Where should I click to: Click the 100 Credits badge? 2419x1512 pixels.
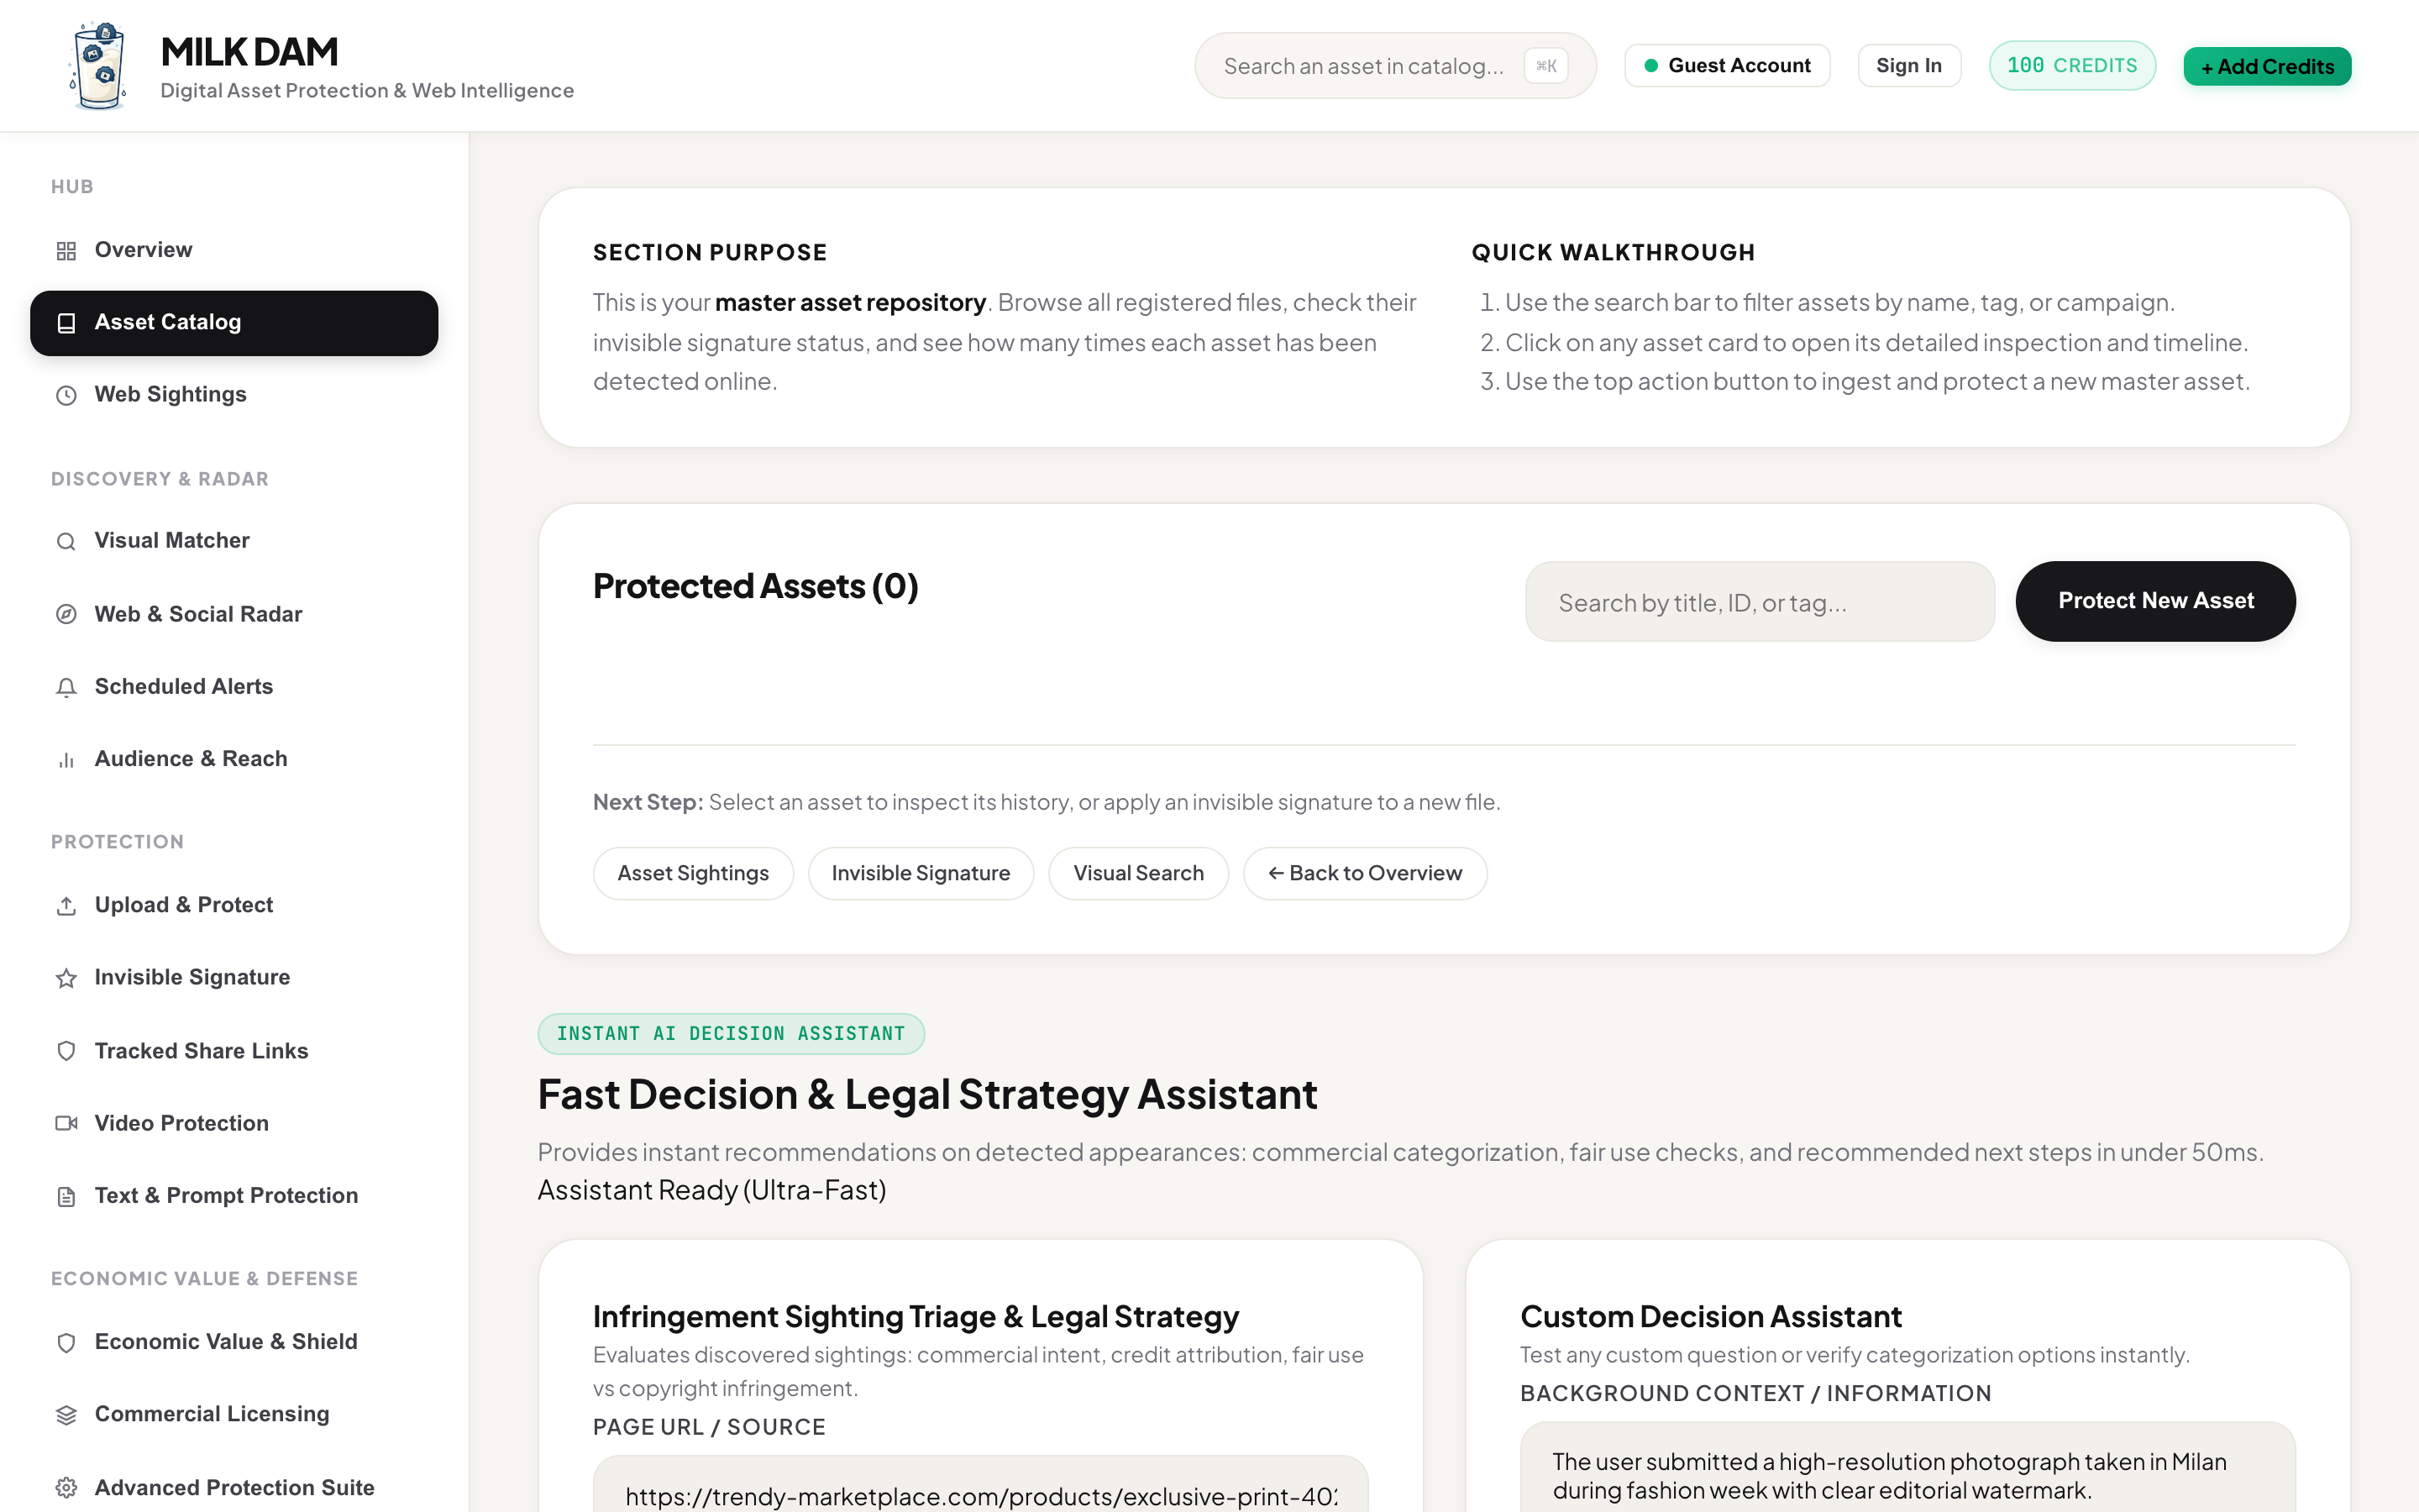pyautogui.click(x=2071, y=65)
